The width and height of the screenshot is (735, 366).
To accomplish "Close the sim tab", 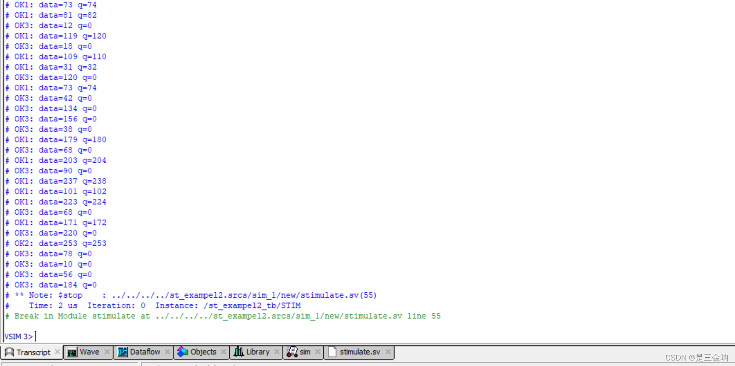I will (x=317, y=352).
